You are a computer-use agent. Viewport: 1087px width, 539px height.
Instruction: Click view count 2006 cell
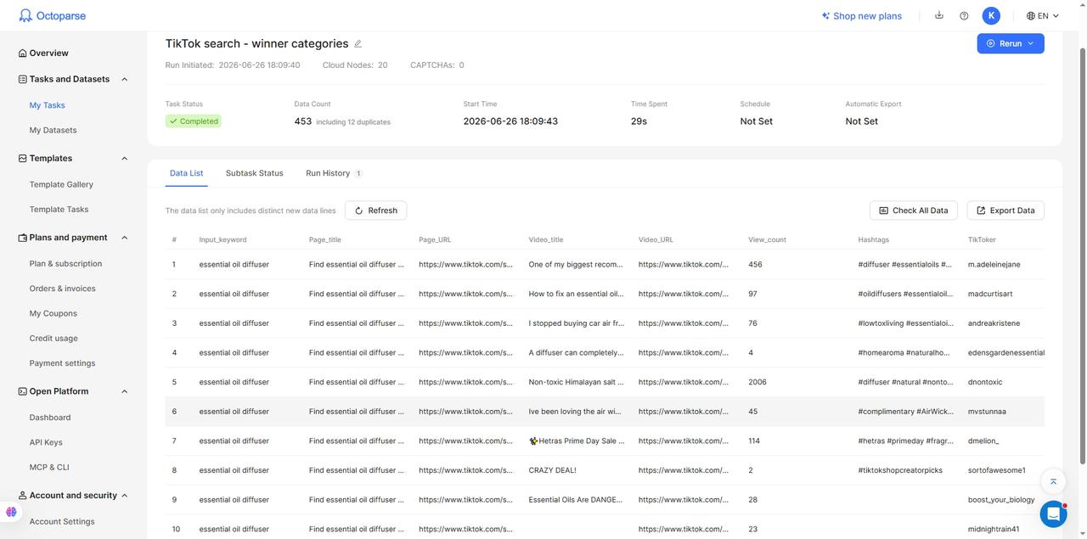[758, 382]
